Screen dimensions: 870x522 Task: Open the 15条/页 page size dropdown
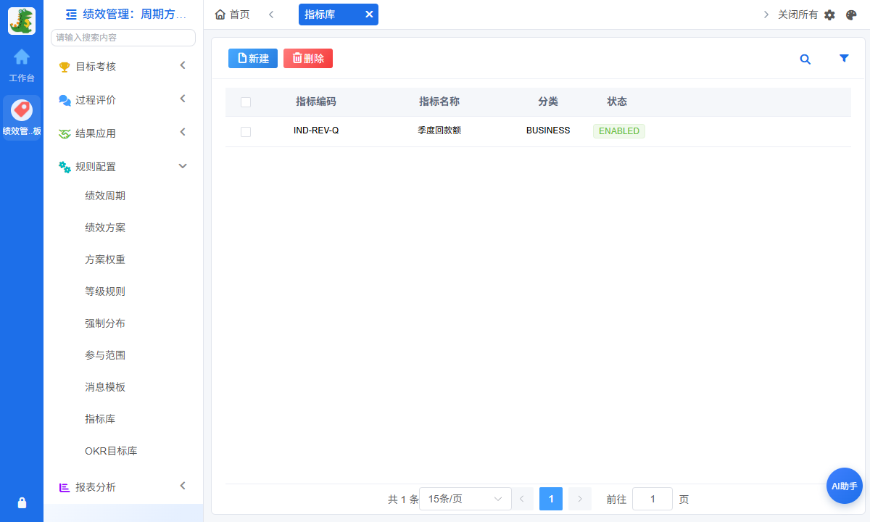(x=465, y=499)
